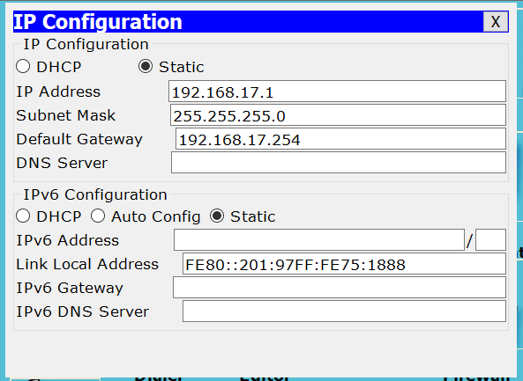Select the IPv4 DHCP radio button
The image size is (523, 381).
[23, 66]
